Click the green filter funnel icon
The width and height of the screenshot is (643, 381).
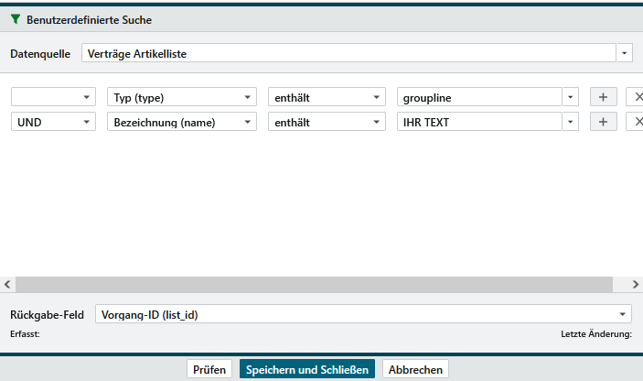(15, 19)
